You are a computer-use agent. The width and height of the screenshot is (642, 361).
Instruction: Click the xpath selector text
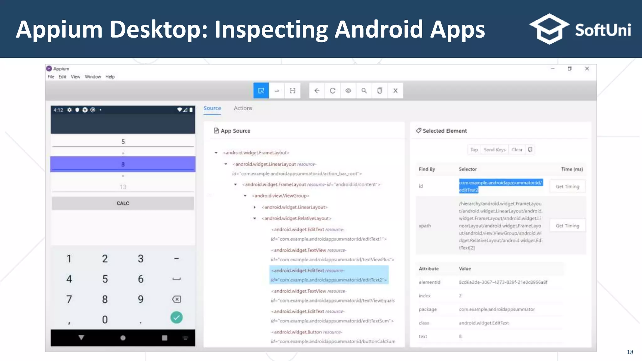(x=501, y=226)
